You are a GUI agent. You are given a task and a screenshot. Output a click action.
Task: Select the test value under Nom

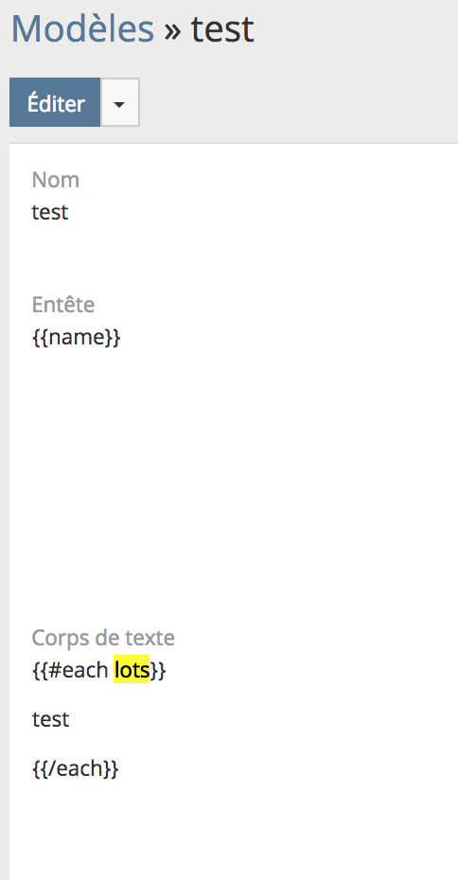[50, 212]
